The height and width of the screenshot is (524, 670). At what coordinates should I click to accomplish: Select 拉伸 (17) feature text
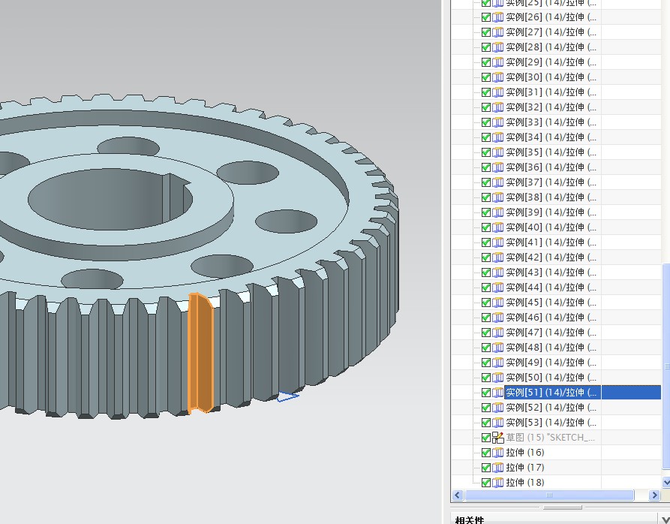coord(525,468)
